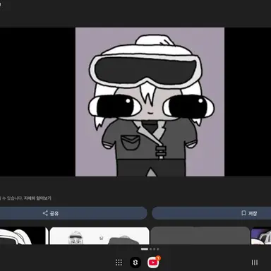The height and width of the screenshot is (271, 271).
Task: Tap the 저장 save button
Action: [212, 213]
